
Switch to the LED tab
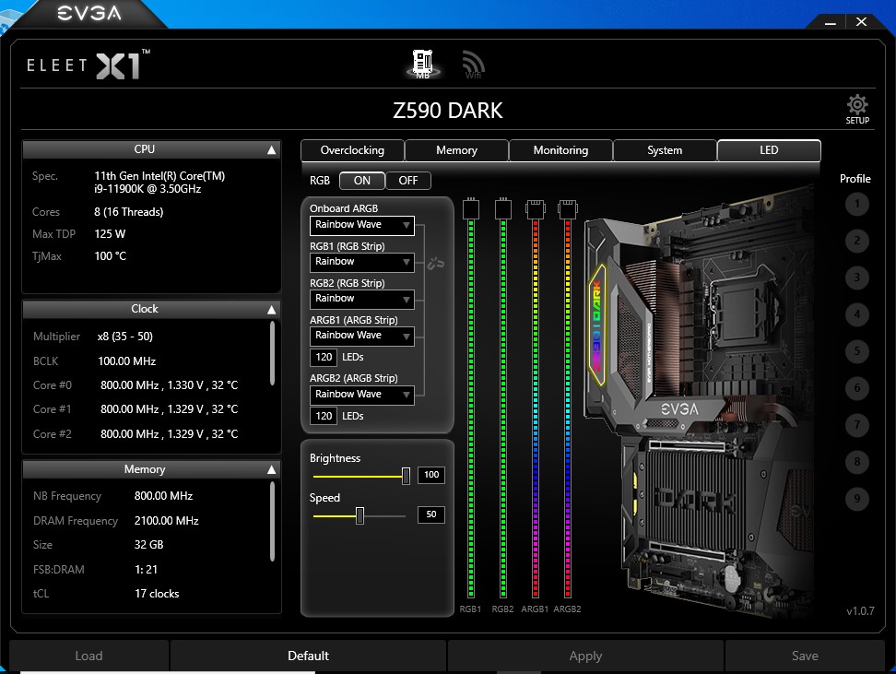pos(769,150)
